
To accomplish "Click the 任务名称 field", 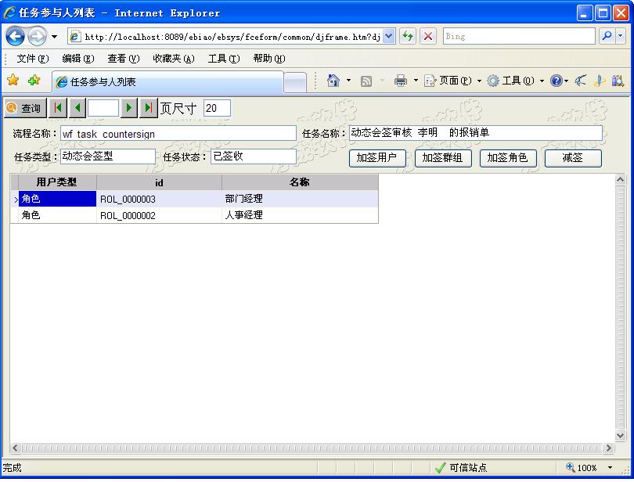I will [476, 133].
